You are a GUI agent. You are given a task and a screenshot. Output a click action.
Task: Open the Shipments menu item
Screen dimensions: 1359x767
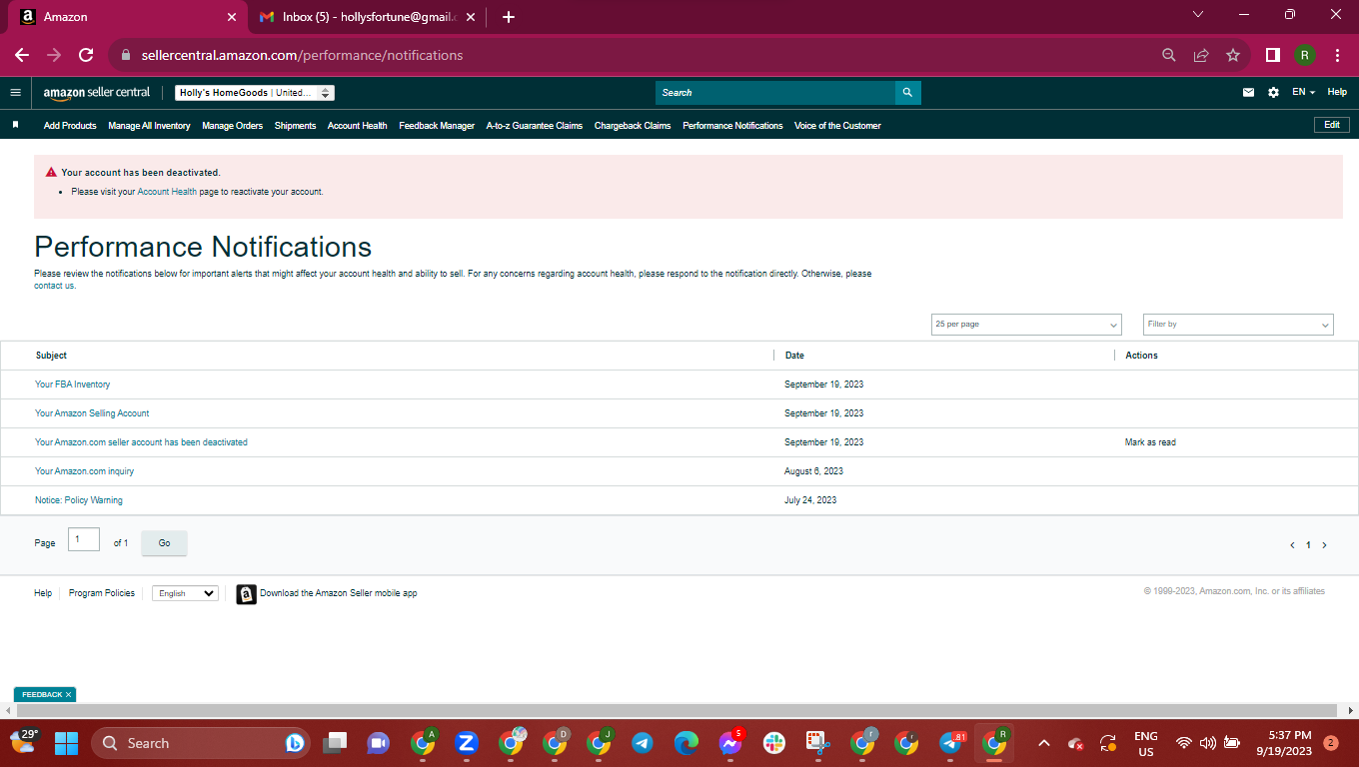(x=295, y=126)
